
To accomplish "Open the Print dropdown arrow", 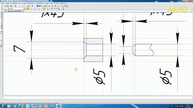I will pos(13,6).
